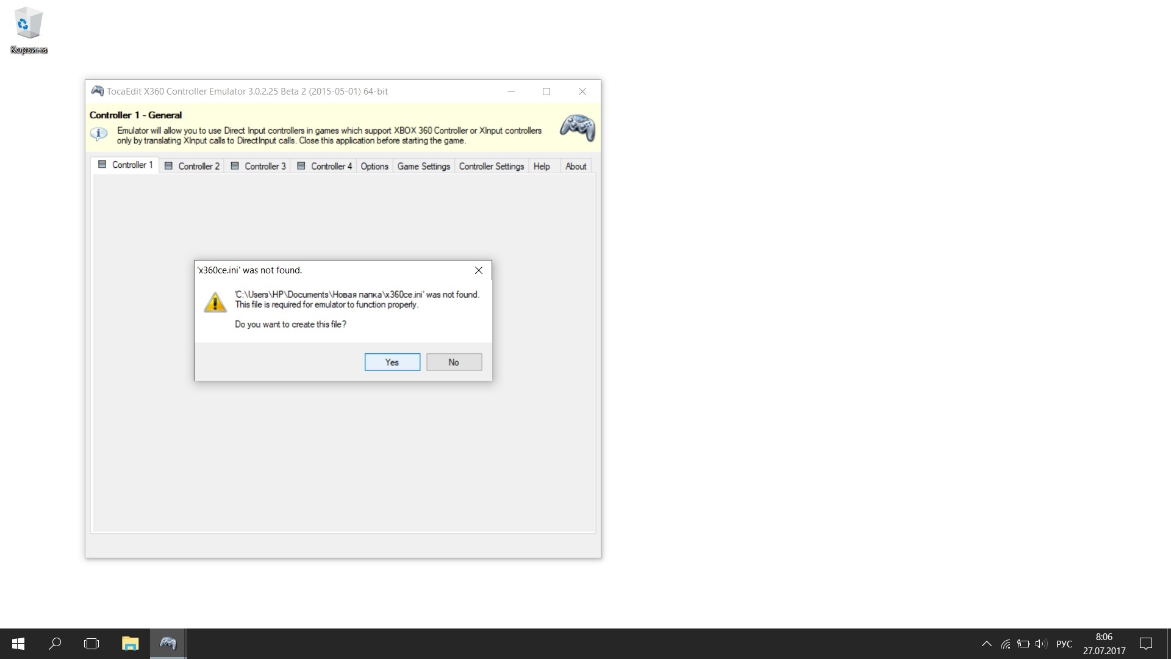The image size is (1171, 659).
Task: Open the Help tab
Action: [541, 166]
